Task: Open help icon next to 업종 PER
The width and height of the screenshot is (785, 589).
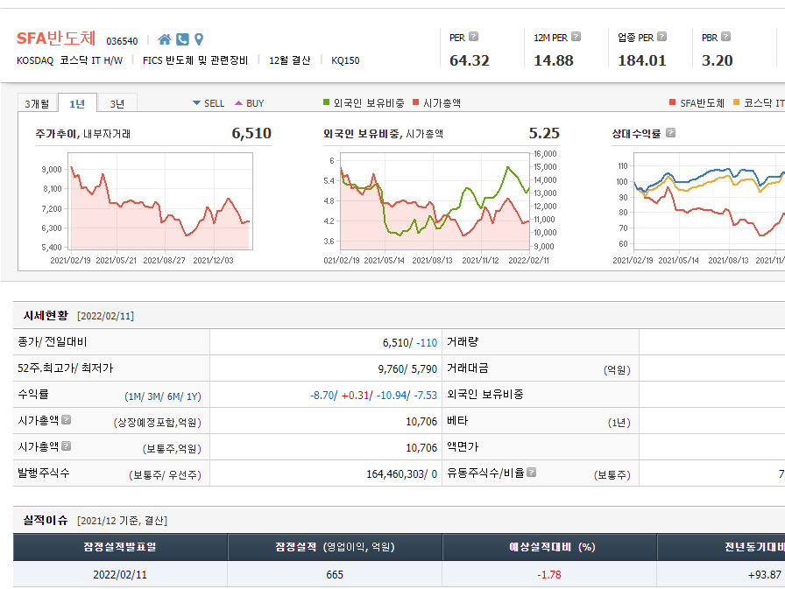Action: coord(661,37)
